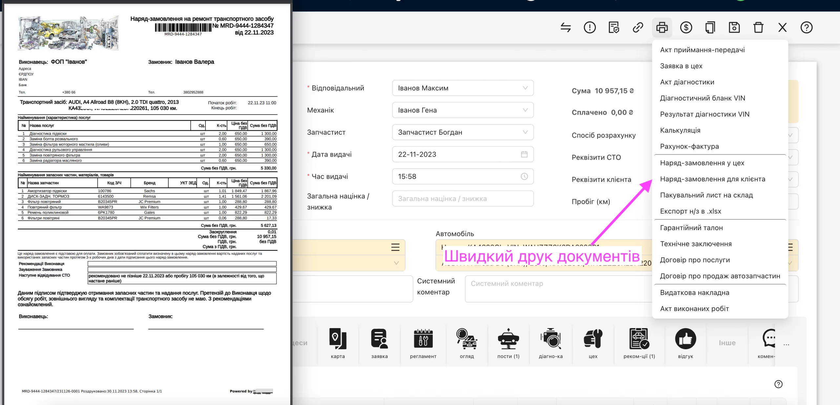The width and height of the screenshot is (840, 405).
Task: Click Амортизатор підвіски row in preview
Action: pos(148,191)
